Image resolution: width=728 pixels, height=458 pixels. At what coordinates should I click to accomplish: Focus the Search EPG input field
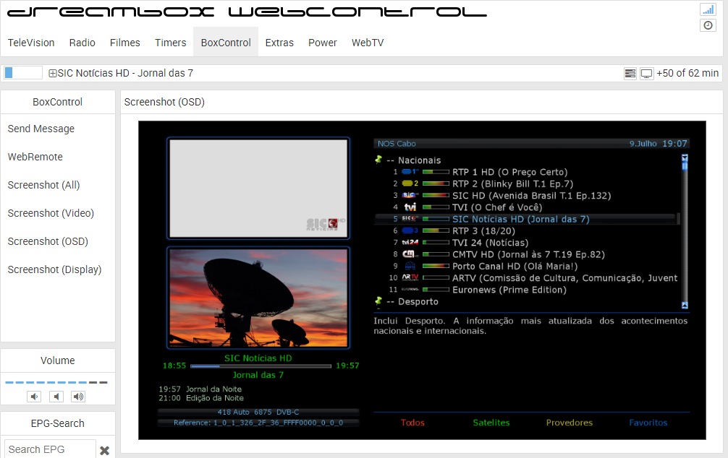[50, 449]
